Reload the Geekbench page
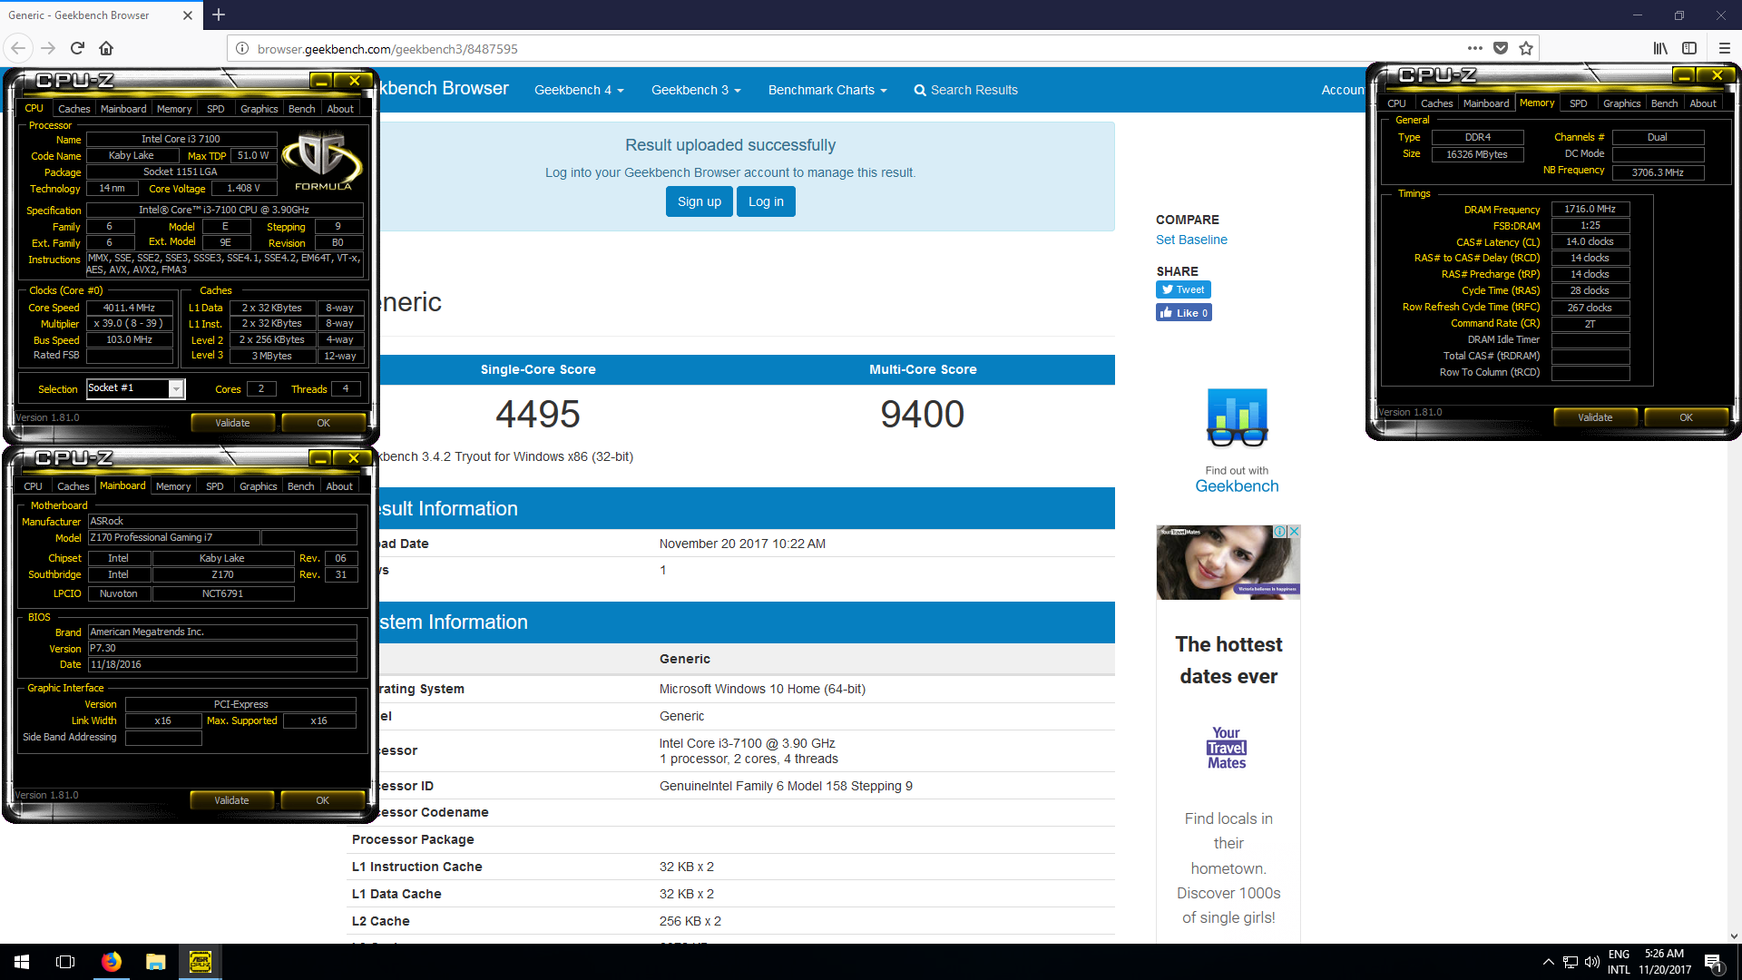The width and height of the screenshot is (1742, 980). 77,48
